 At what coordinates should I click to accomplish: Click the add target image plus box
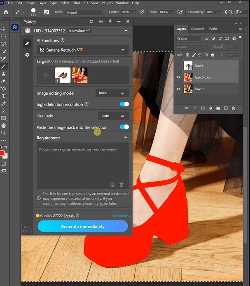46,75
